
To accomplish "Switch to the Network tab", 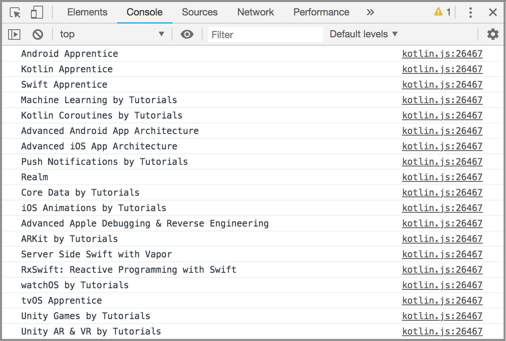I will (x=255, y=13).
